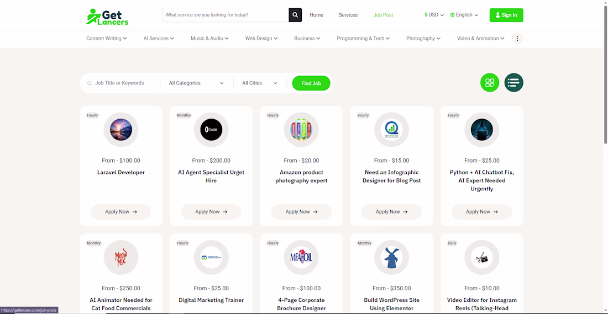Open Amazon product photography expert title
The width and height of the screenshot is (608, 314).
(301, 177)
